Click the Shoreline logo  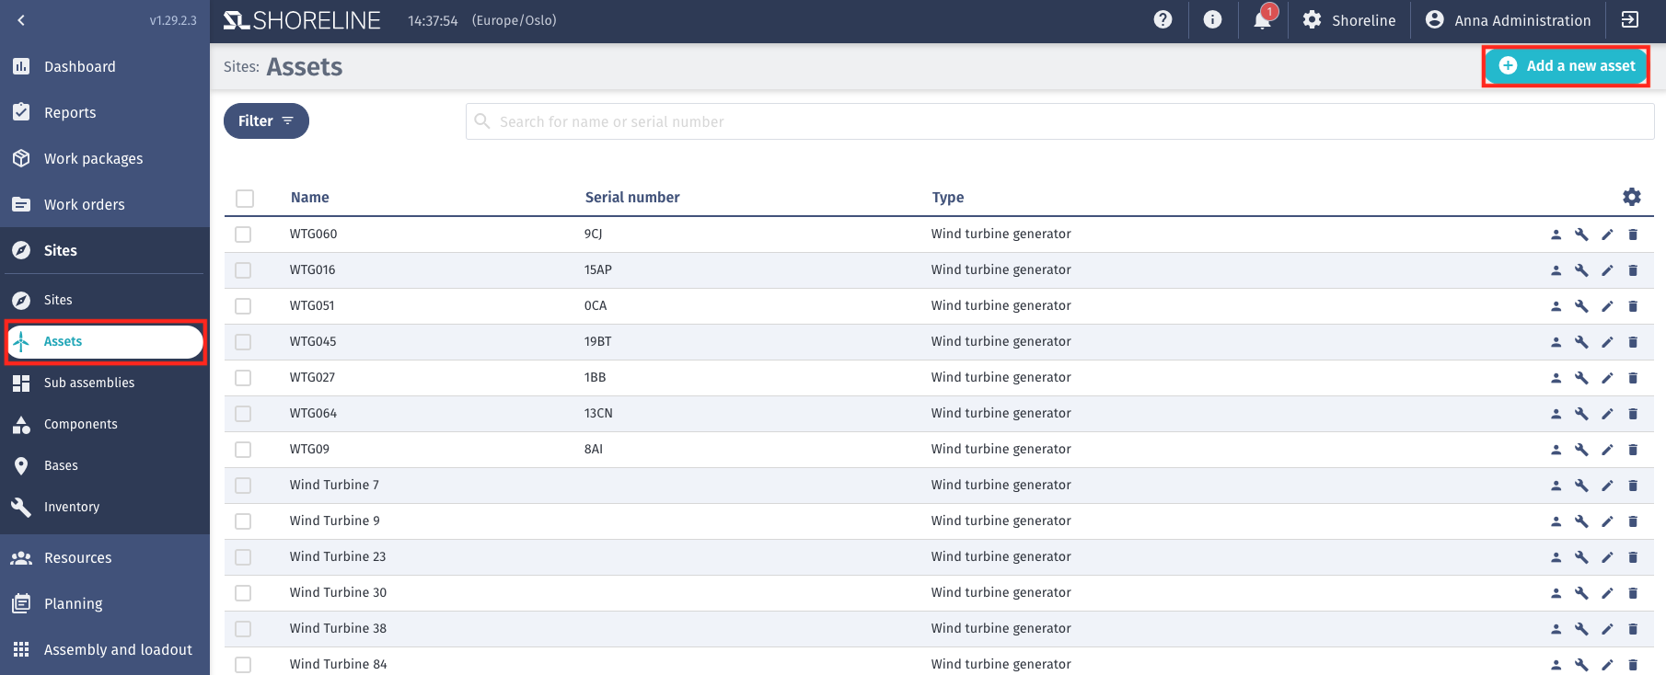click(x=302, y=20)
